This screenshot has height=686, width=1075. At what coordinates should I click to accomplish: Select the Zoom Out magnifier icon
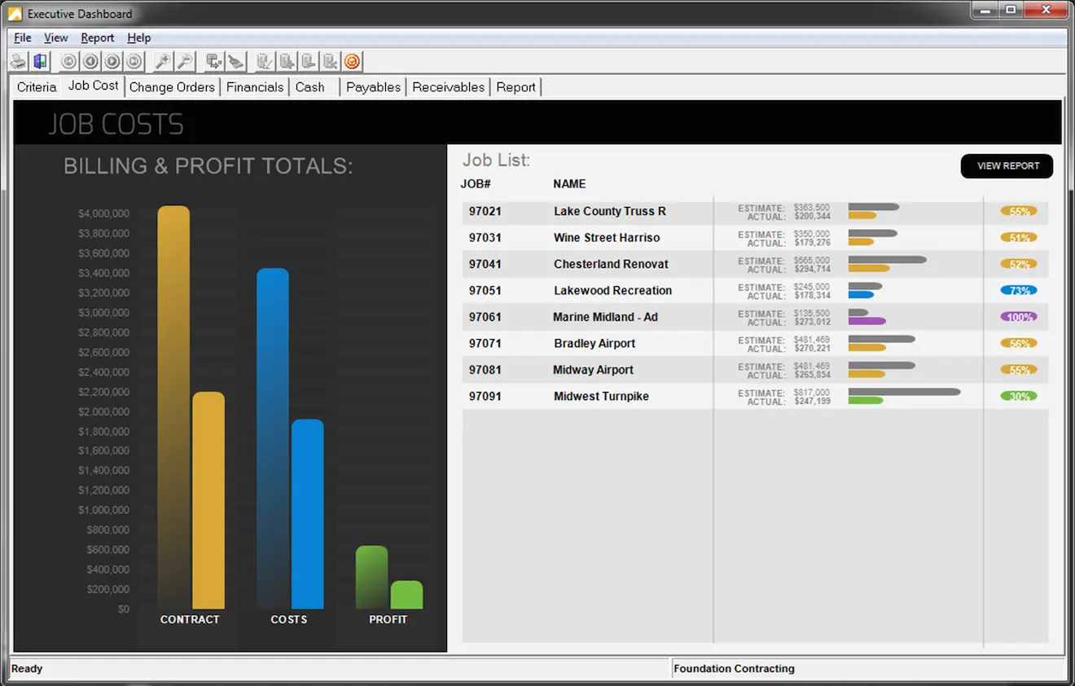coord(182,61)
